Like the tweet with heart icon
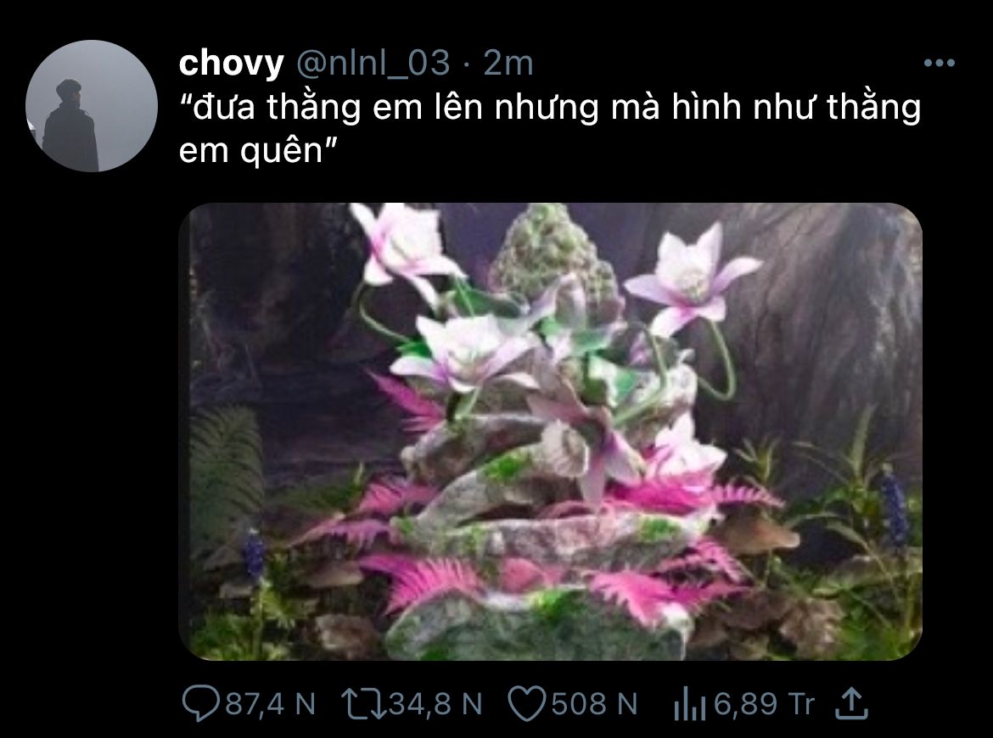993x738 pixels. click(528, 704)
